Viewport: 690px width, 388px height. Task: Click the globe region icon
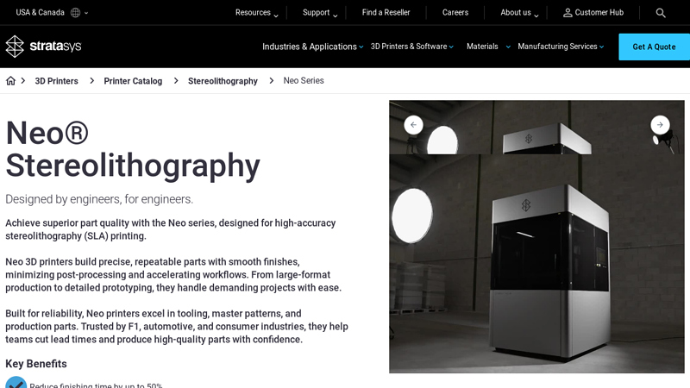coord(76,13)
